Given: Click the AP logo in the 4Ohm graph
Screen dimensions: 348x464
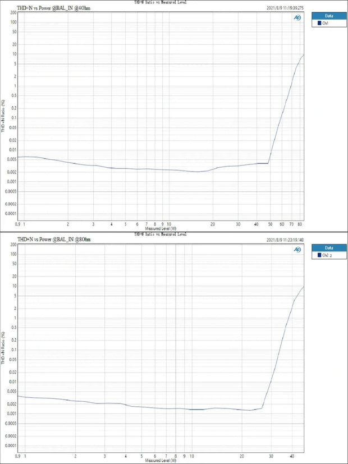Looking at the screenshot, I should coord(297,17).
